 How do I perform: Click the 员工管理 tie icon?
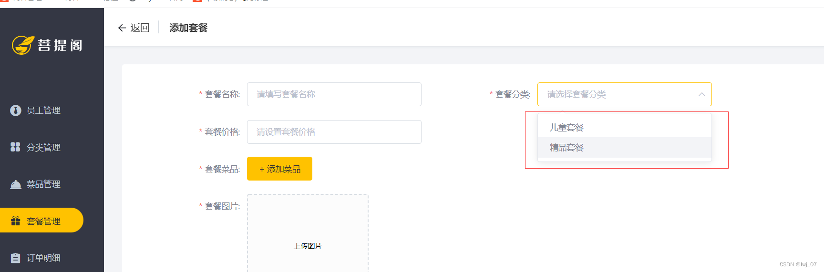(x=16, y=111)
